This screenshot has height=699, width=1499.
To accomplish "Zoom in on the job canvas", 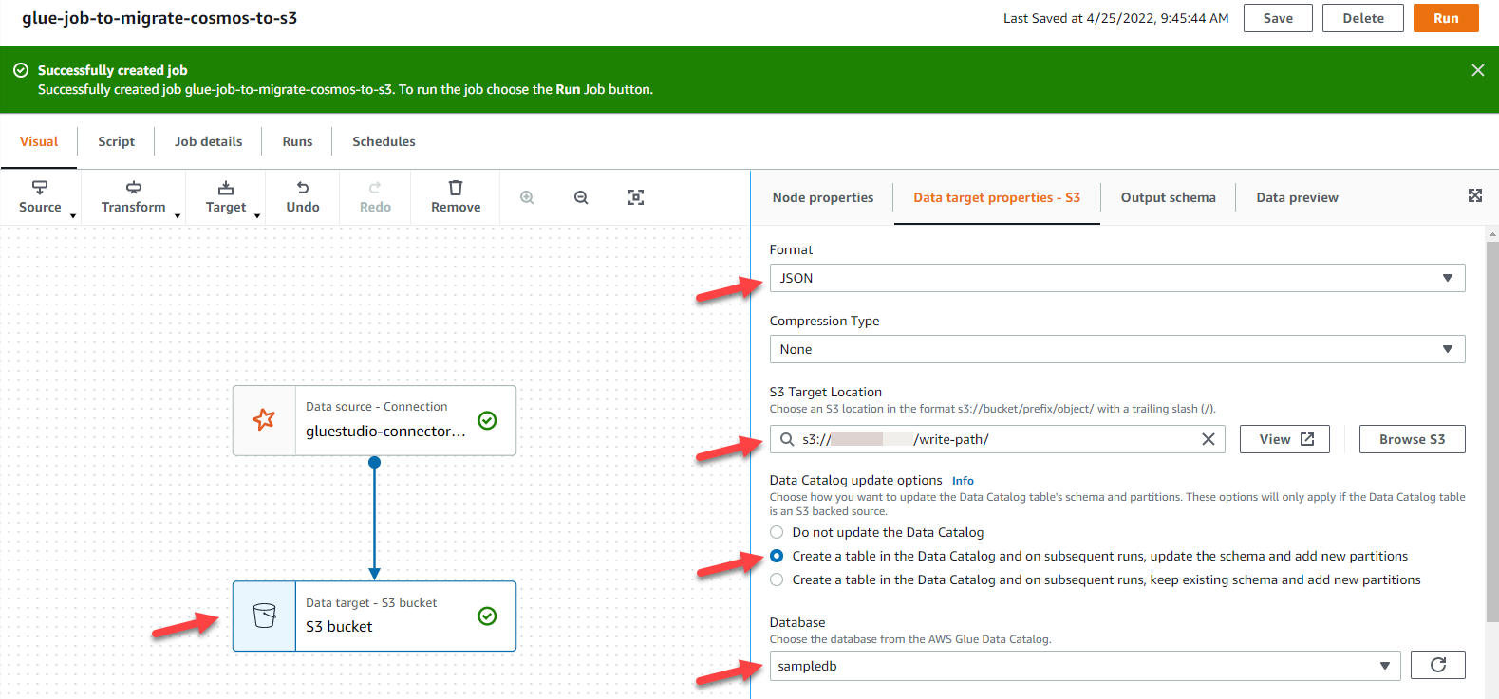I will tap(527, 197).
